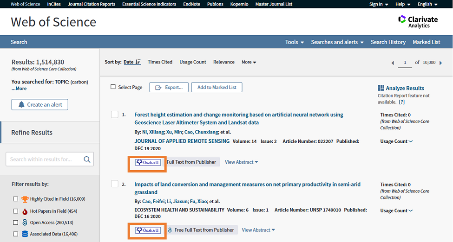Screen dimensions: 453x242
Task: Click the Osaka U. icon for Forest height article
Action: tap(148, 162)
